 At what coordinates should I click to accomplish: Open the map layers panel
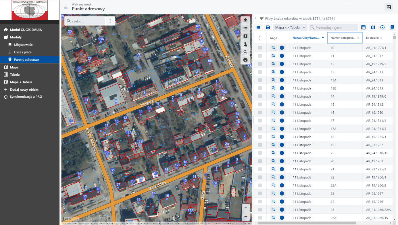[245, 20]
